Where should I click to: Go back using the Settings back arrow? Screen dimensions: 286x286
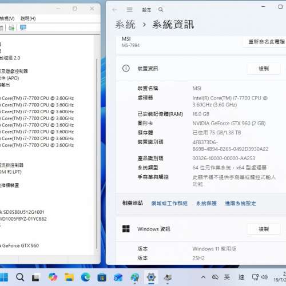[114, 10]
